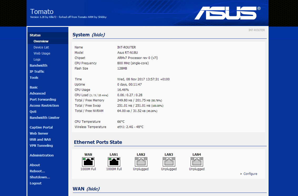Click the CPU Load value 0.06 / 0.27 / 0.28
Viewport: 298px width, 196px height.
(x=130, y=95)
